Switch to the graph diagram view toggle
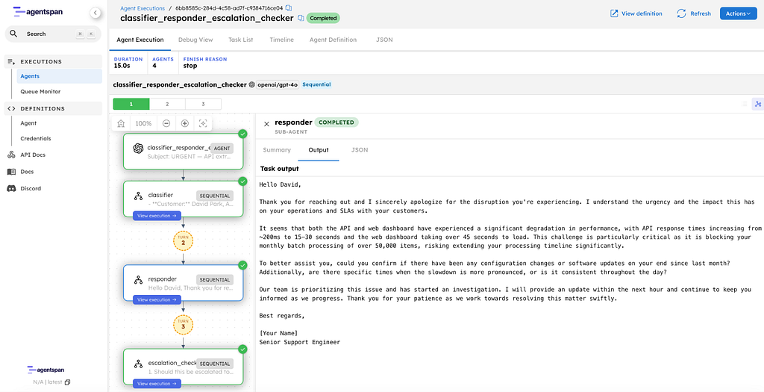 [x=757, y=105]
